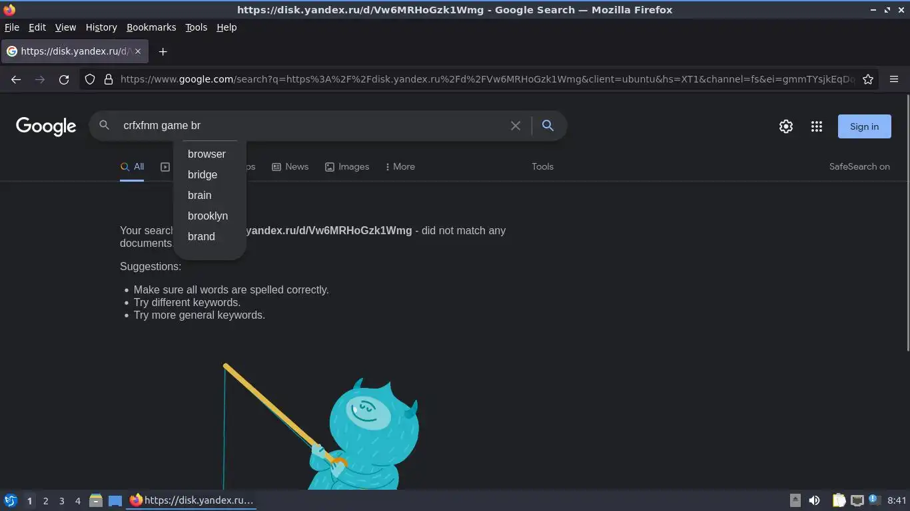Launch the file manager from the taskbar
This screenshot has height=511, width=910.
(96, 500)
